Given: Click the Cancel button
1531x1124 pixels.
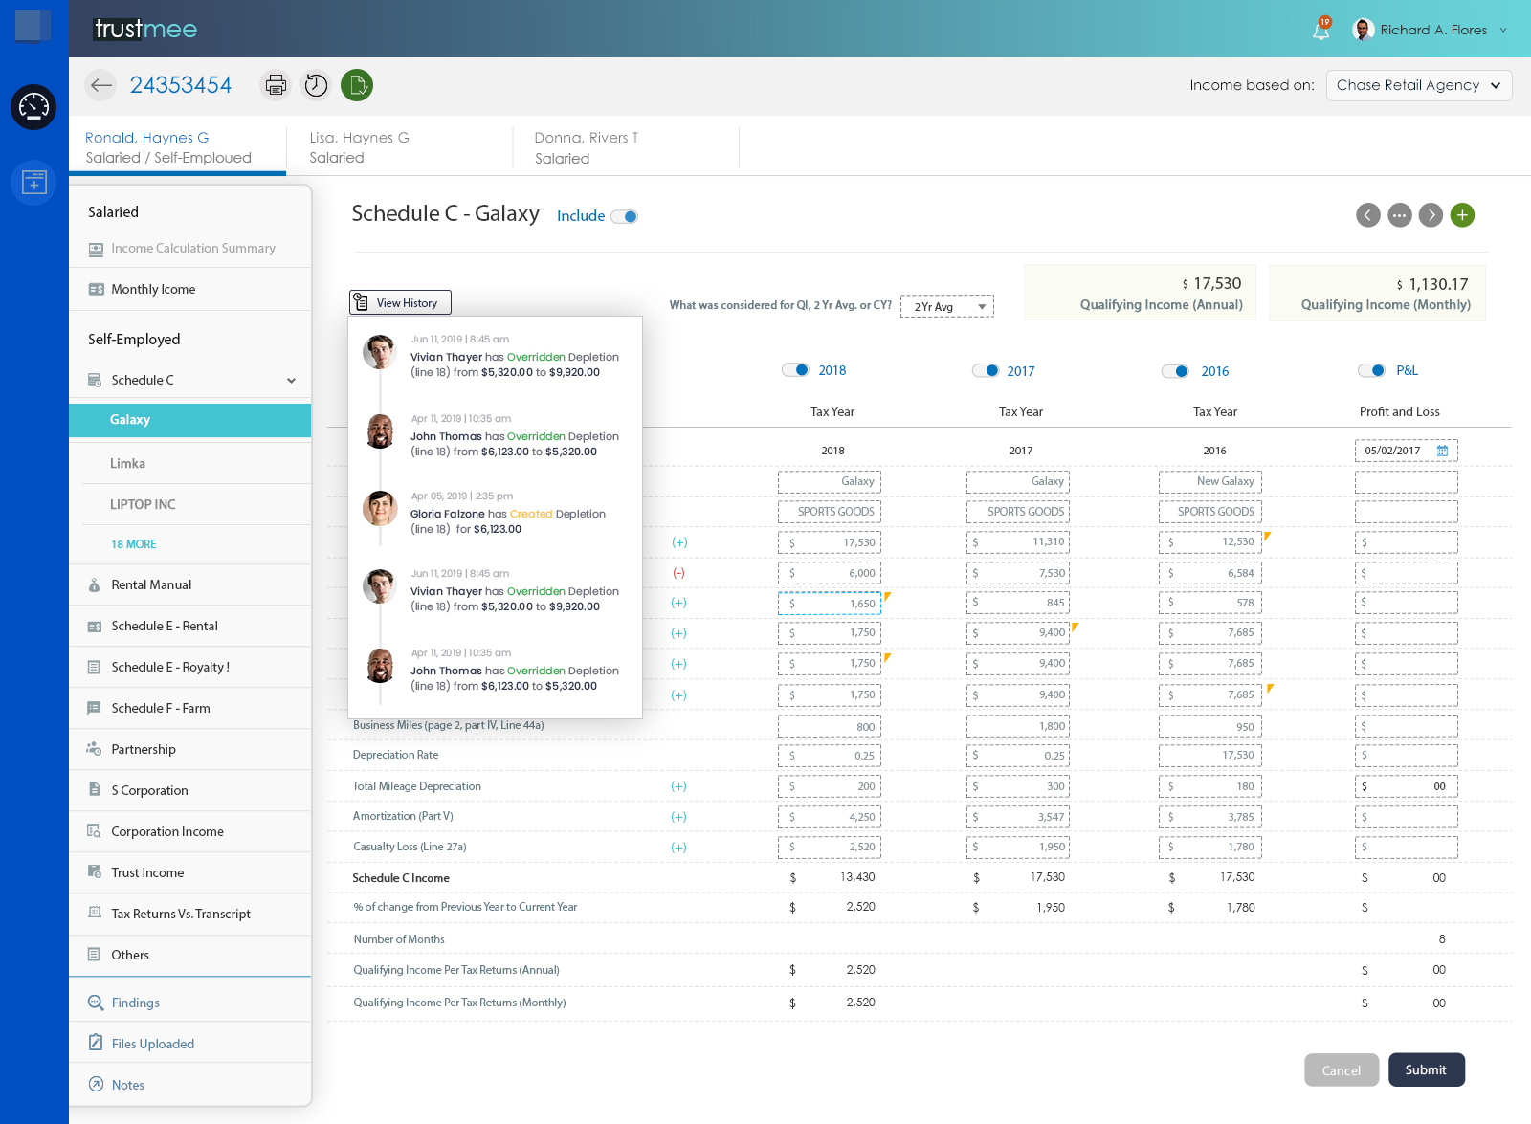Looking at the screenshot, I should pos(1342,1070).
